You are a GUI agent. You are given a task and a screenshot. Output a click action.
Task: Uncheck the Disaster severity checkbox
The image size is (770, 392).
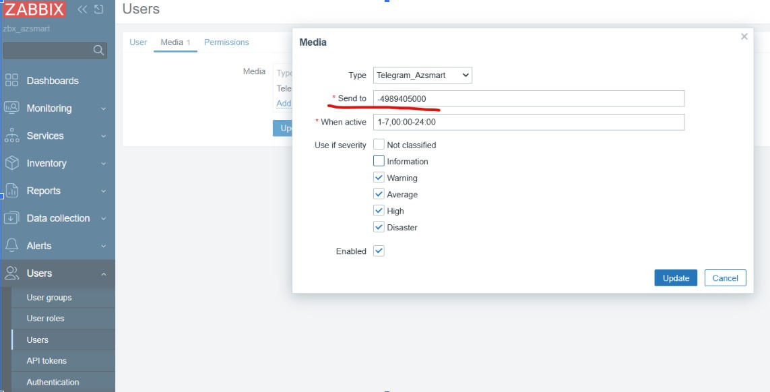click(x=379, y=228)
